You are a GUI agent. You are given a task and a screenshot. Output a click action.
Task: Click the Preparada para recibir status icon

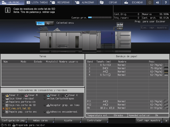pos(14,125)
